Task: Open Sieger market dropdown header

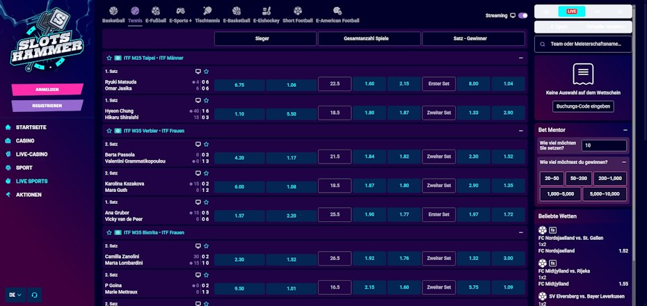Action: click(x=265, y=39)
